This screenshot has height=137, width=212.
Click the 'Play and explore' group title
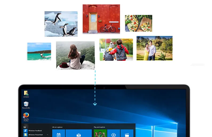99,127
